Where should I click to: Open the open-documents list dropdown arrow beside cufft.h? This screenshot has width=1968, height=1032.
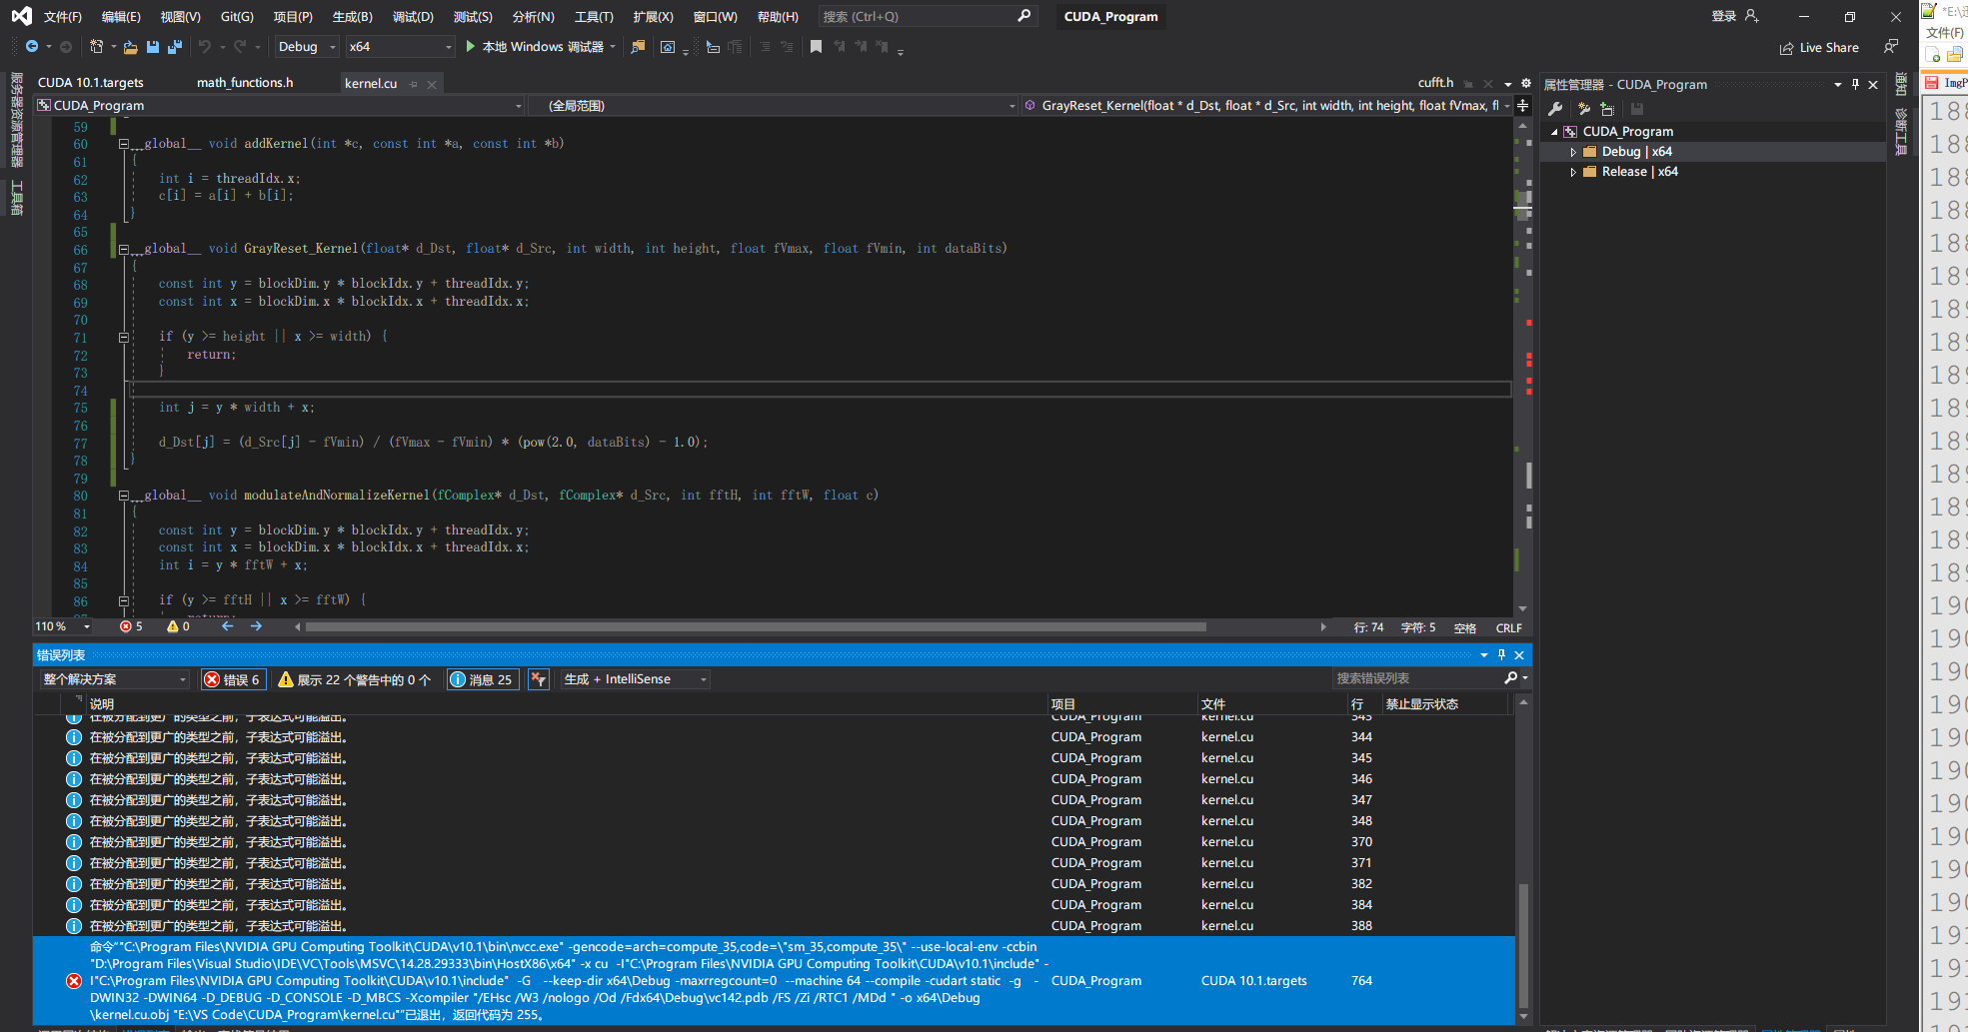tap(1507, 84)
